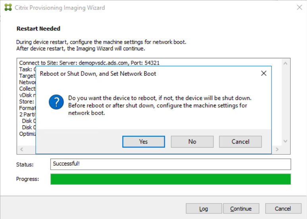Click the green Progress bar
Viewport: 307px width, 219px height.
tap(170, 179)
